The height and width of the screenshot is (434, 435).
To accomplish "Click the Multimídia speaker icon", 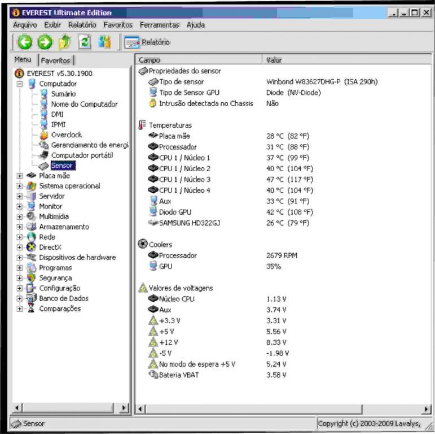I will pos(32,216).
